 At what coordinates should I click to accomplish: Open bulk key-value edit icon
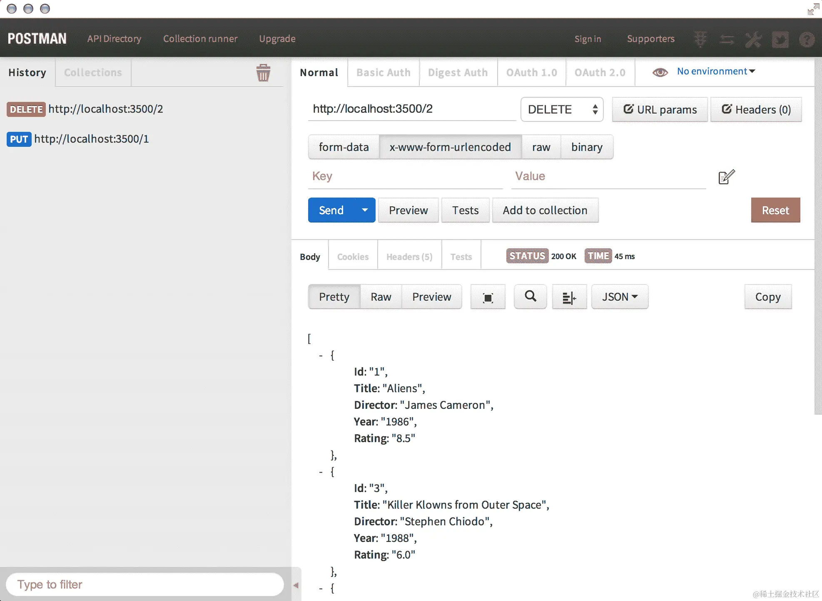(727, 177)
